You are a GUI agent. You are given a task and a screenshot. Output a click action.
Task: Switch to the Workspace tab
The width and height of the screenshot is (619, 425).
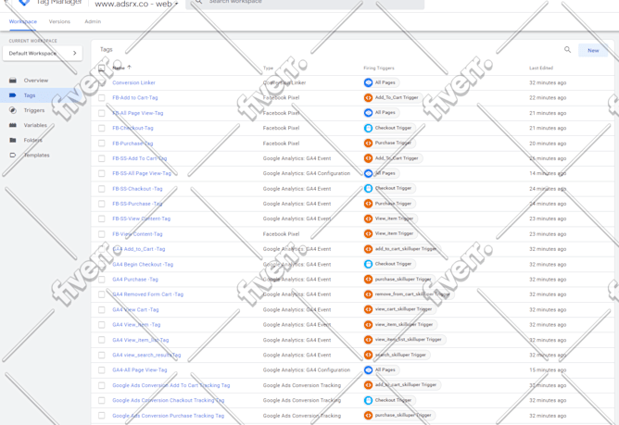click(23, 21)
